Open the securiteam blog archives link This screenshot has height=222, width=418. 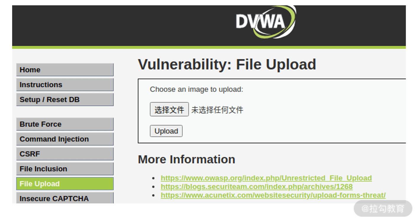coord(257,187)
